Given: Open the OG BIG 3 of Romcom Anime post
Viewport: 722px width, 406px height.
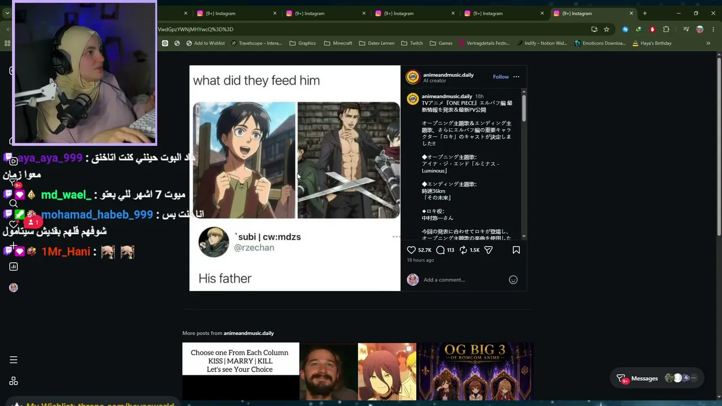Looking at the screenshot, I should [475, 372].
